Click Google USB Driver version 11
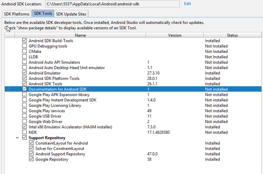Viewport: 263px width, 174px height. click(149, 116)
